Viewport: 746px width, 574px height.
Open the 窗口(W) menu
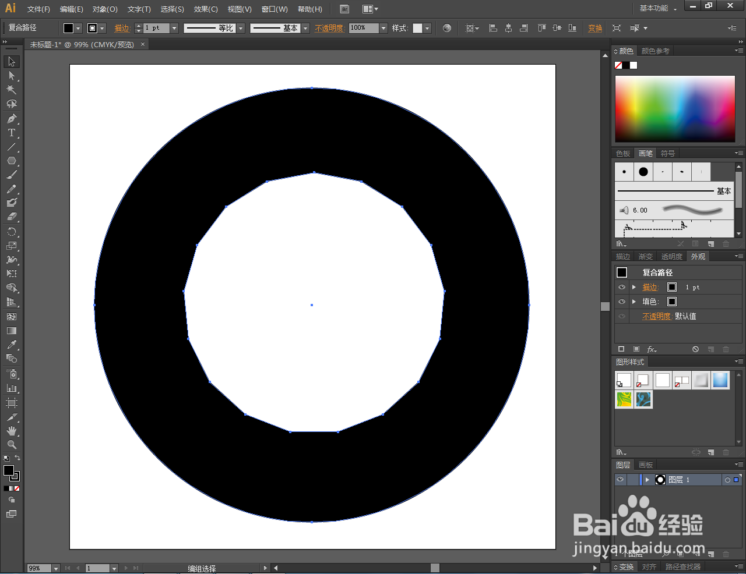(275, 9)
